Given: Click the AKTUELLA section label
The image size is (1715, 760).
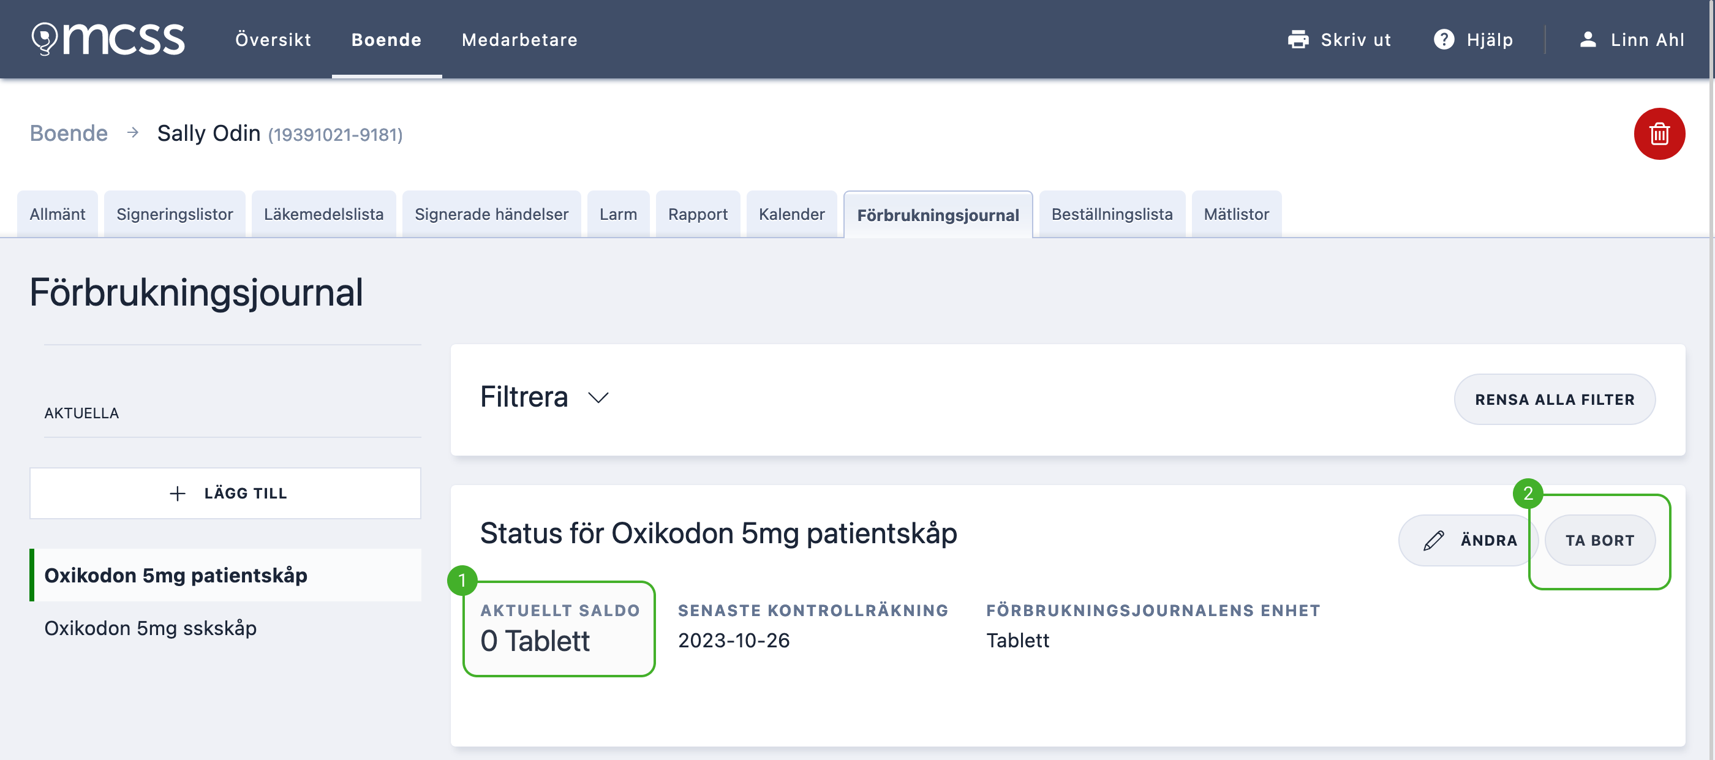Looking at the screenshot, I should point(81,413).
